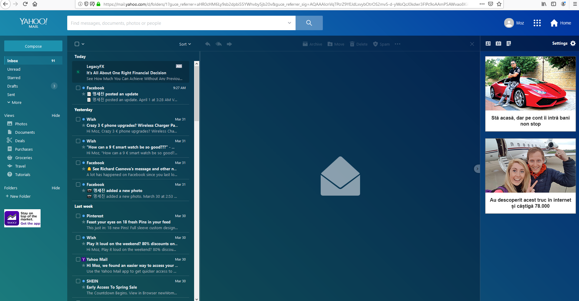
Task: Expand the search suggestions dropdown arrow
Action: [289, 23]
